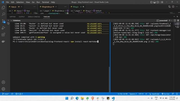
Task: Close the Blog.js tab
Action: click(84, 7)
